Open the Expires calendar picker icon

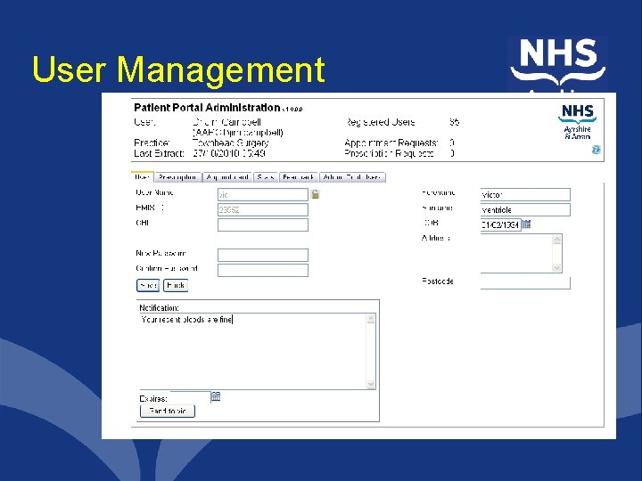pyautogui.click(x=216, y=396)
